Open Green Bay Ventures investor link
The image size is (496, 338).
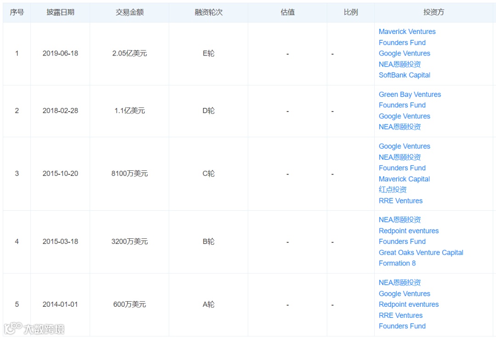(410, 94)
